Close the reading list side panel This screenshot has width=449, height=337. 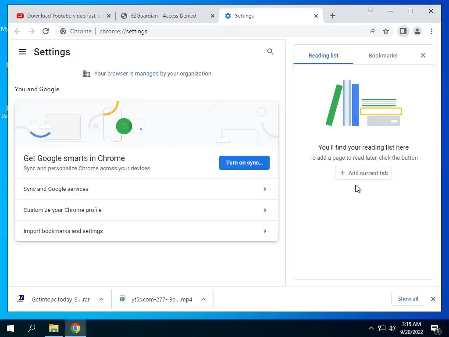pyautogui.click(x=423, y=55)
